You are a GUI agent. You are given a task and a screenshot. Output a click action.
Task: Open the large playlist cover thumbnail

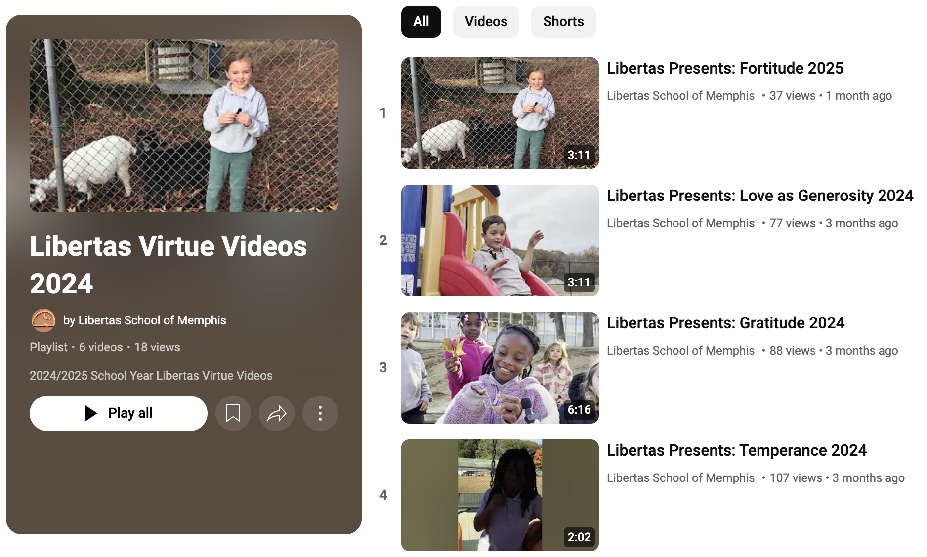pos(184,125)
